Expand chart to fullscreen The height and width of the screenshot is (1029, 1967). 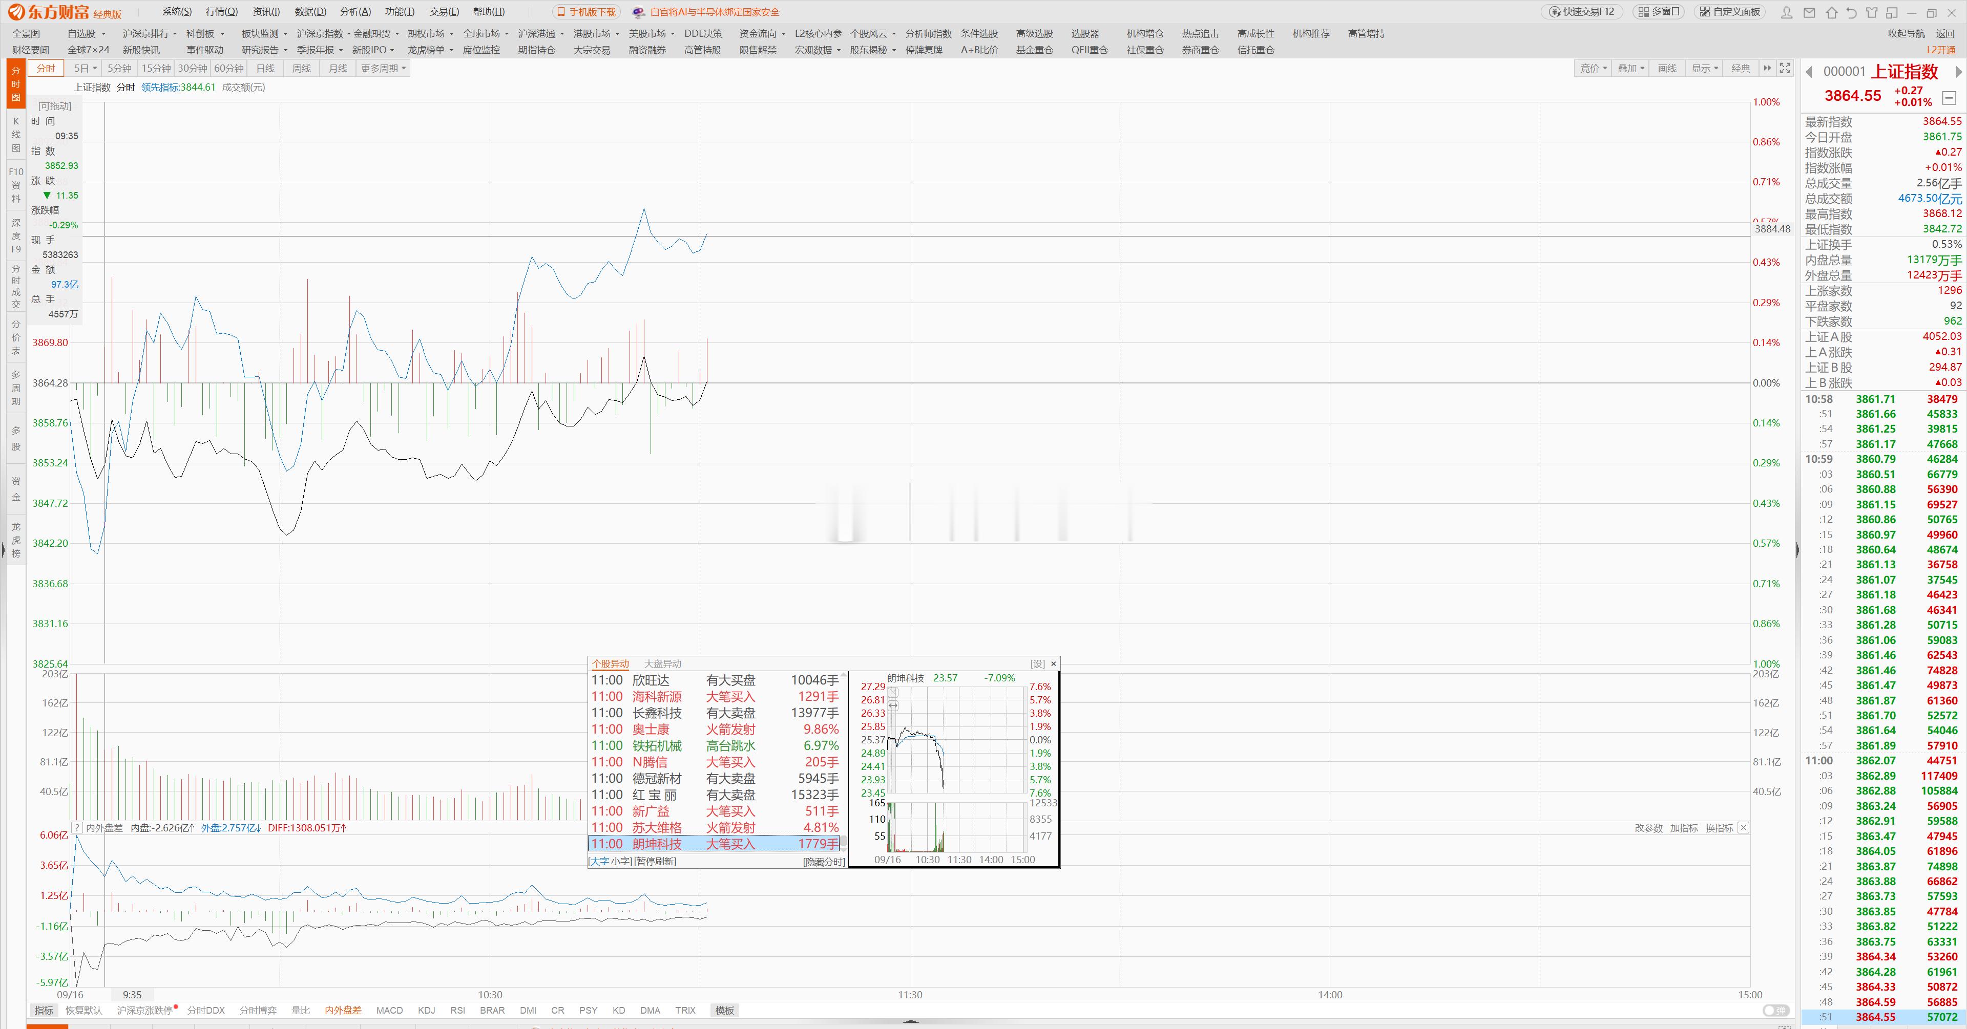tap(1785, 68)
